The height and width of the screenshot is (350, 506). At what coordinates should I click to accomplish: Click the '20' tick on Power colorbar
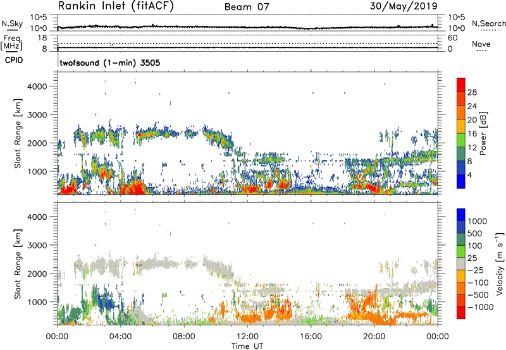472,120
